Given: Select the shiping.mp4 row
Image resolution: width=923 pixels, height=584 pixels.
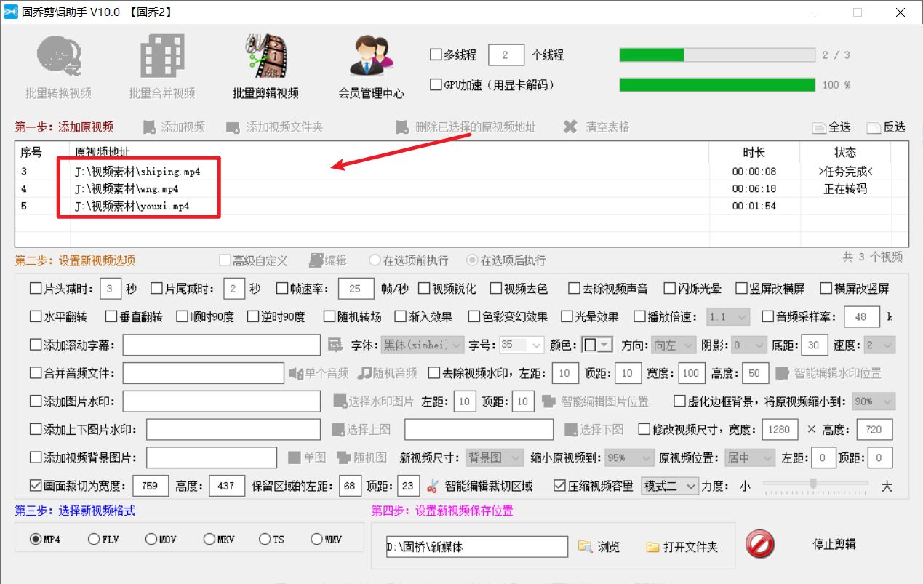Looking at the screenshot, I should [462, 172].
